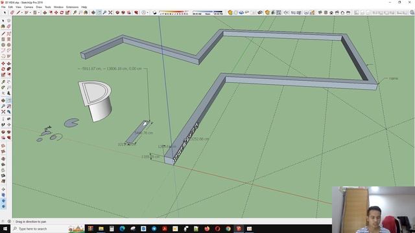This screenshot has height=233, width=415.
Task: Expand the Line tool dropdown arrow
Action: point(21,12)
